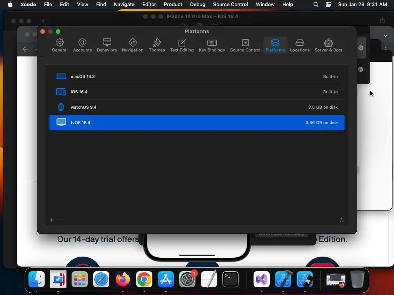Open the Source Control menu

pos(230,5)
